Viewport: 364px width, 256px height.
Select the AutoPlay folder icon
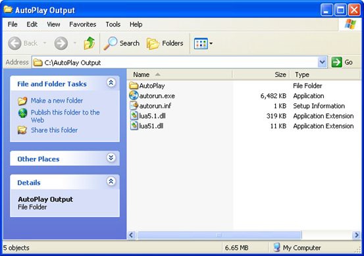point(134,86)
